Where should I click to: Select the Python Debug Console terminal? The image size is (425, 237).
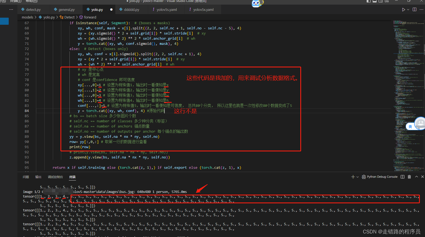[380, 177]
